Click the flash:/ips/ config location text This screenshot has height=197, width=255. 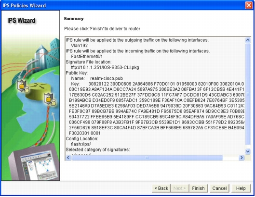point(81,144)
